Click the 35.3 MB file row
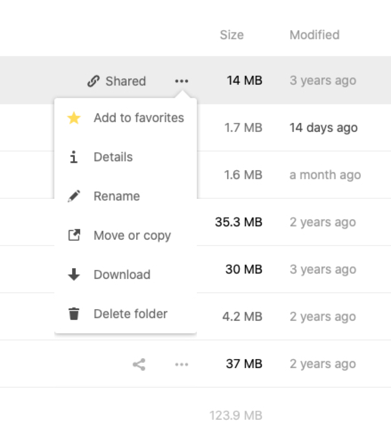The image size is (391, 434). (x=238, y=222)
